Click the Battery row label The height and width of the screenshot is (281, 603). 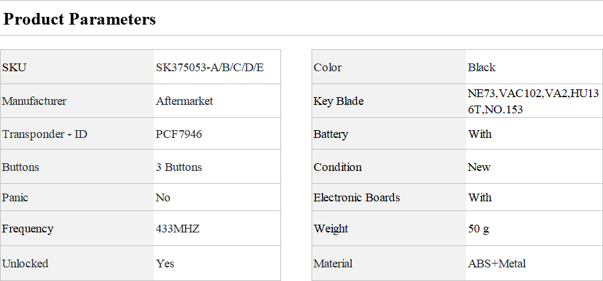330,134
